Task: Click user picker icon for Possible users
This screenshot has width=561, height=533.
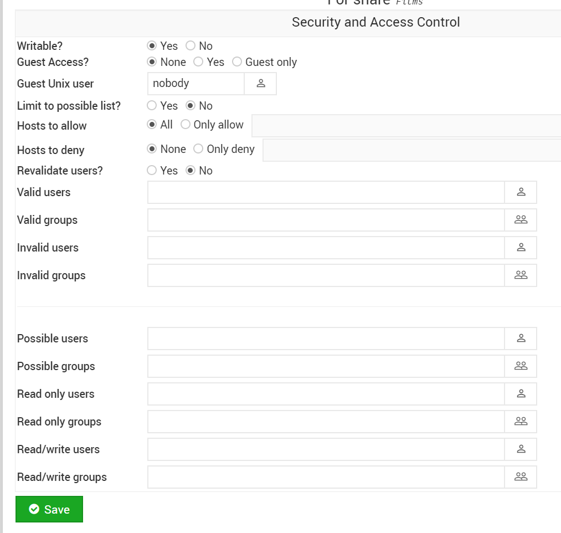Action: pyautogui.click(x=521, y=339)
